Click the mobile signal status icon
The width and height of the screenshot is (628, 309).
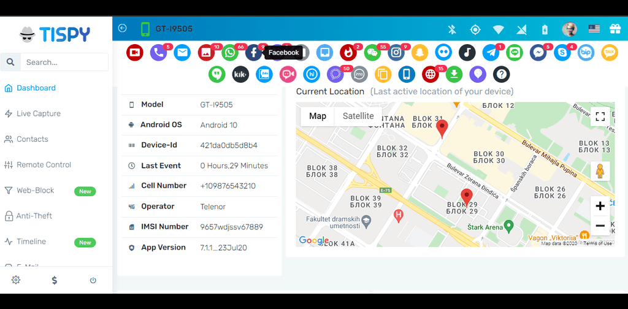[521, 29]
